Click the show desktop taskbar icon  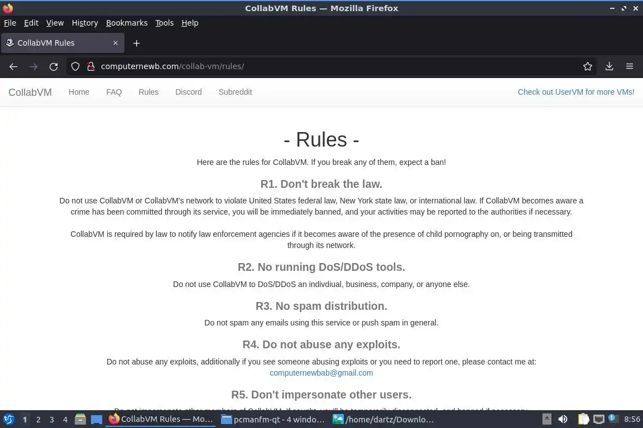click(97, 420)
